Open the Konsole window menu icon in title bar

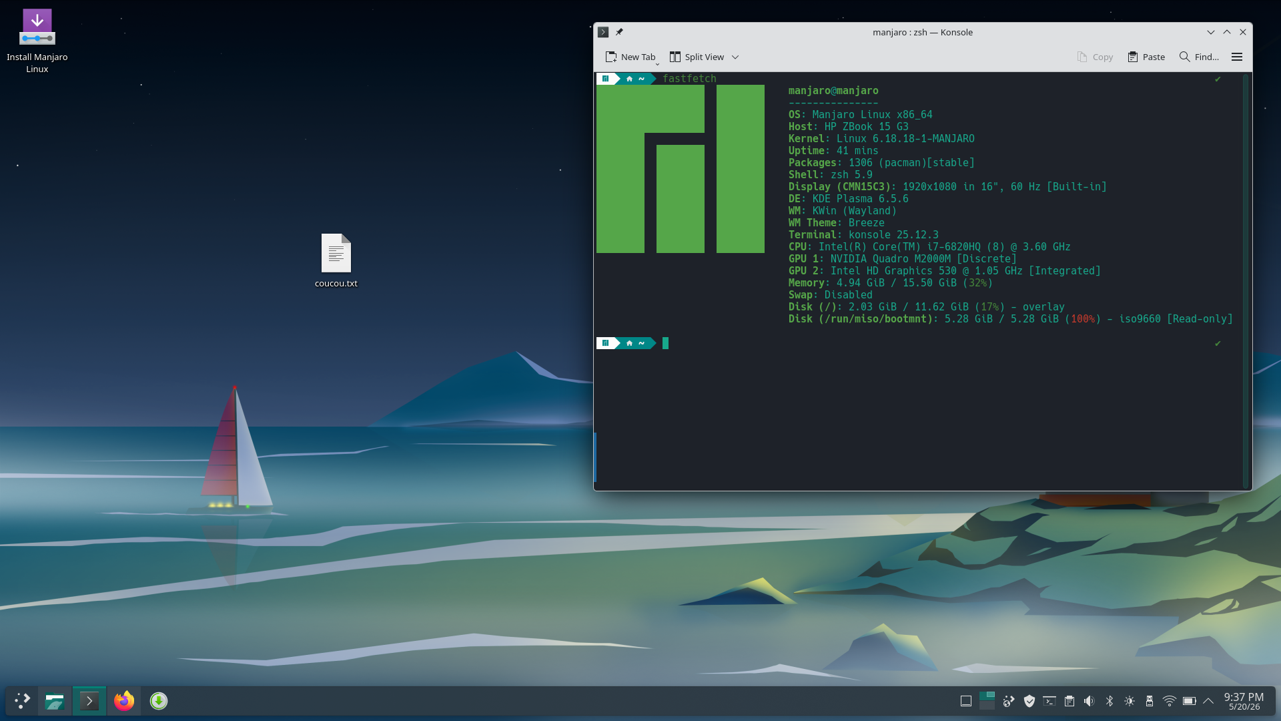point(603,32)
